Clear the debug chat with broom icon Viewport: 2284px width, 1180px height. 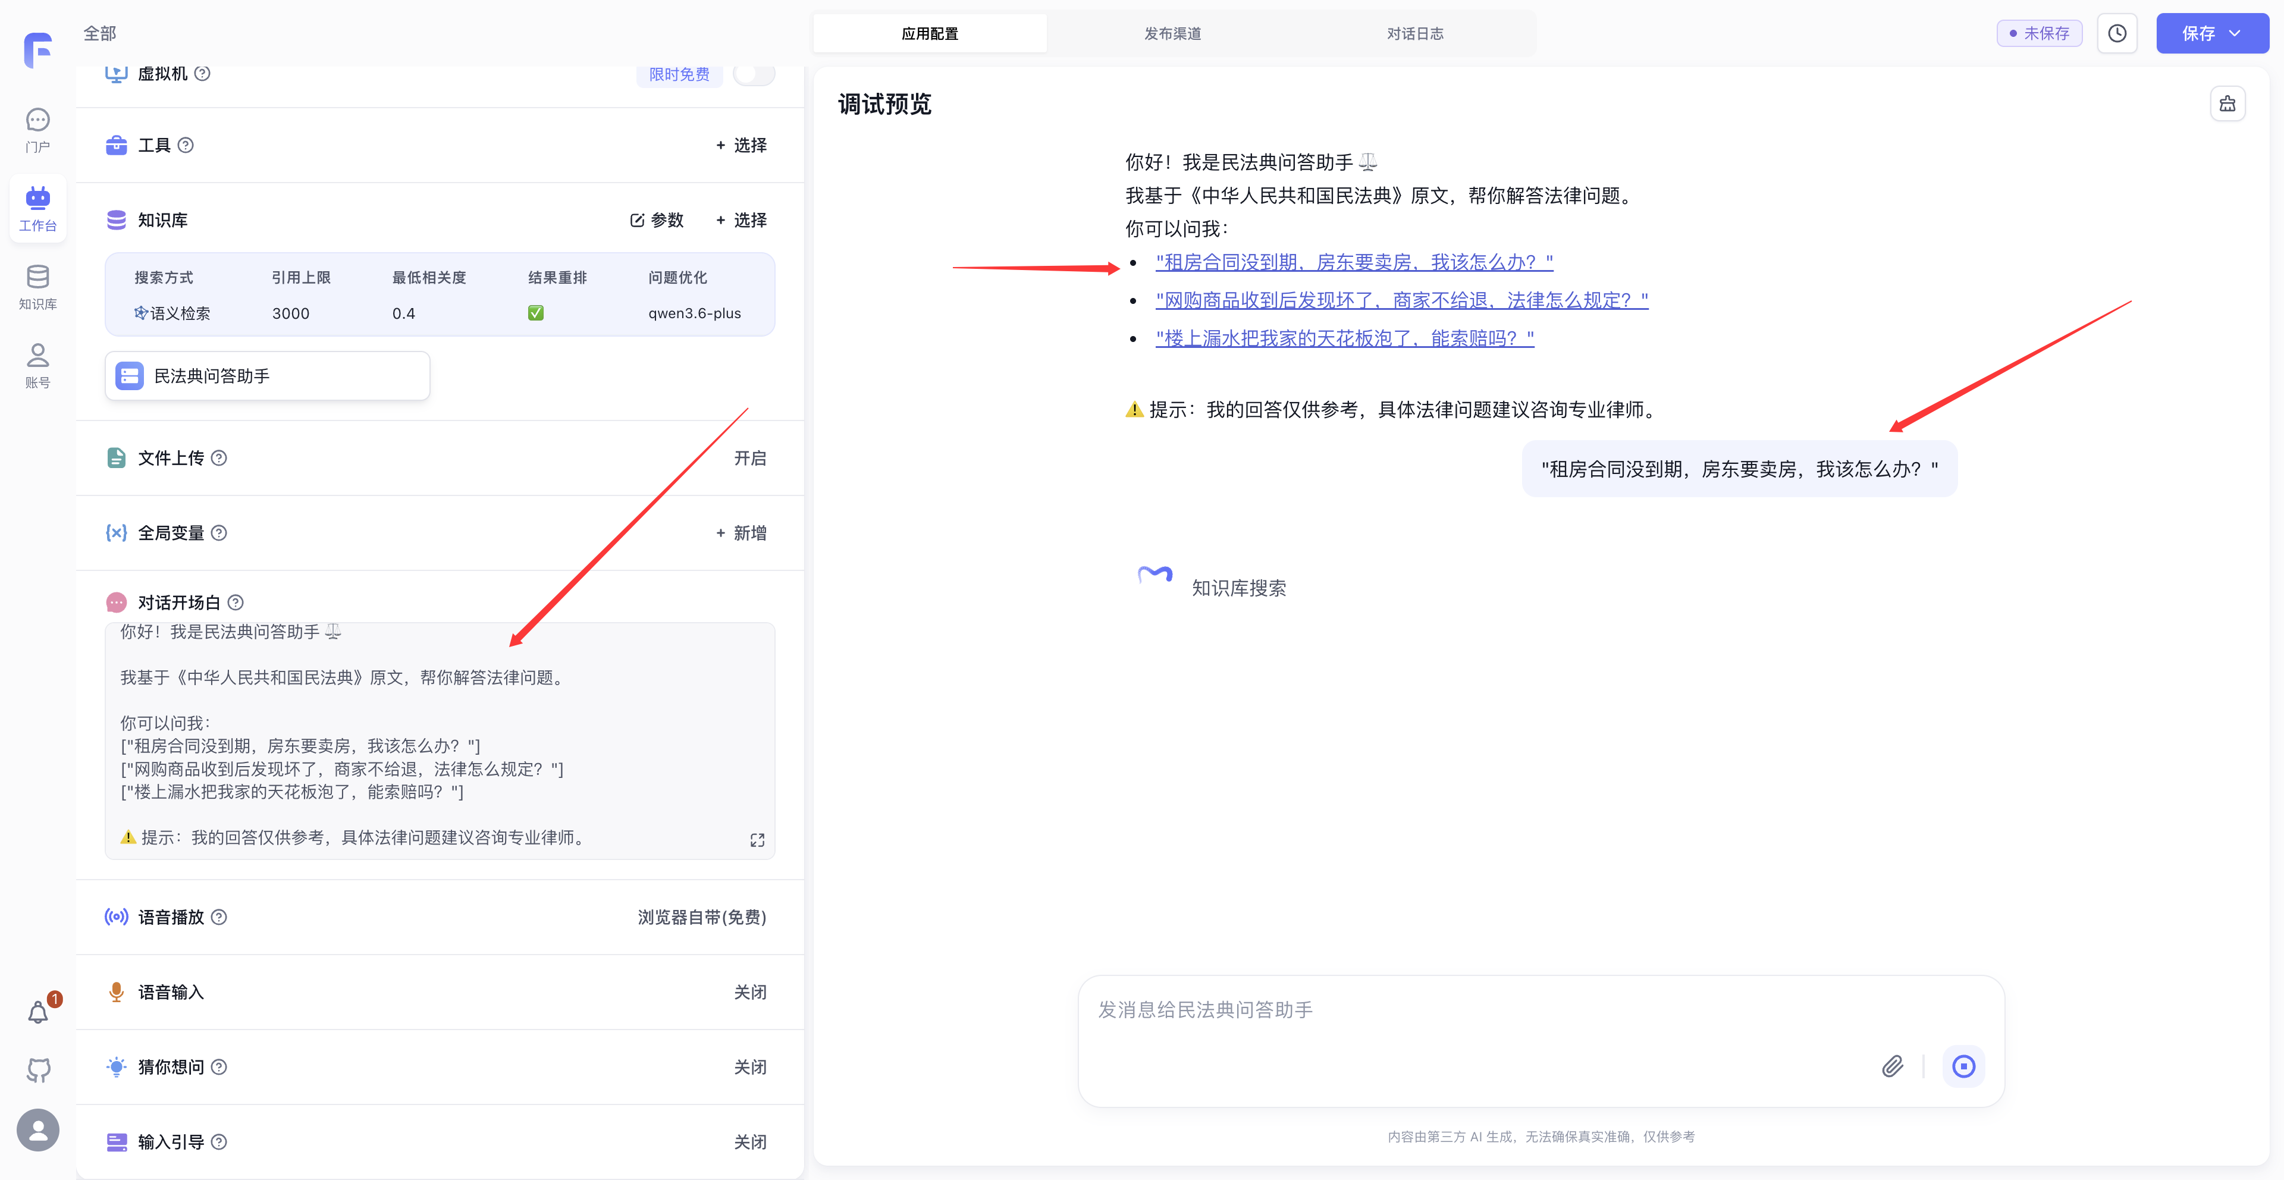pos(2227,103)
